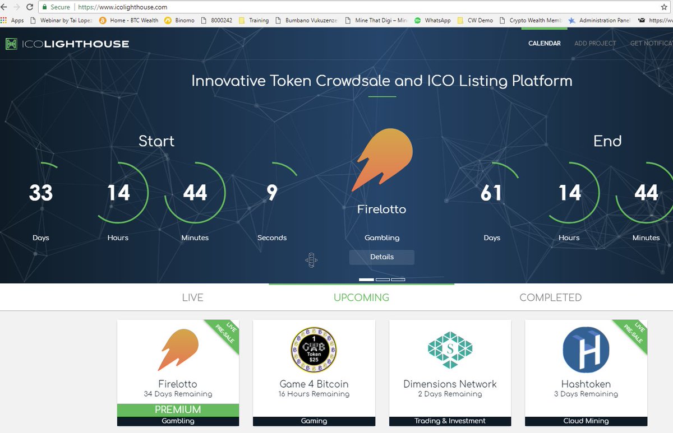673x433 pixels.
Task: Click the Chrome Apps grid icon
Action: point(5,20)
